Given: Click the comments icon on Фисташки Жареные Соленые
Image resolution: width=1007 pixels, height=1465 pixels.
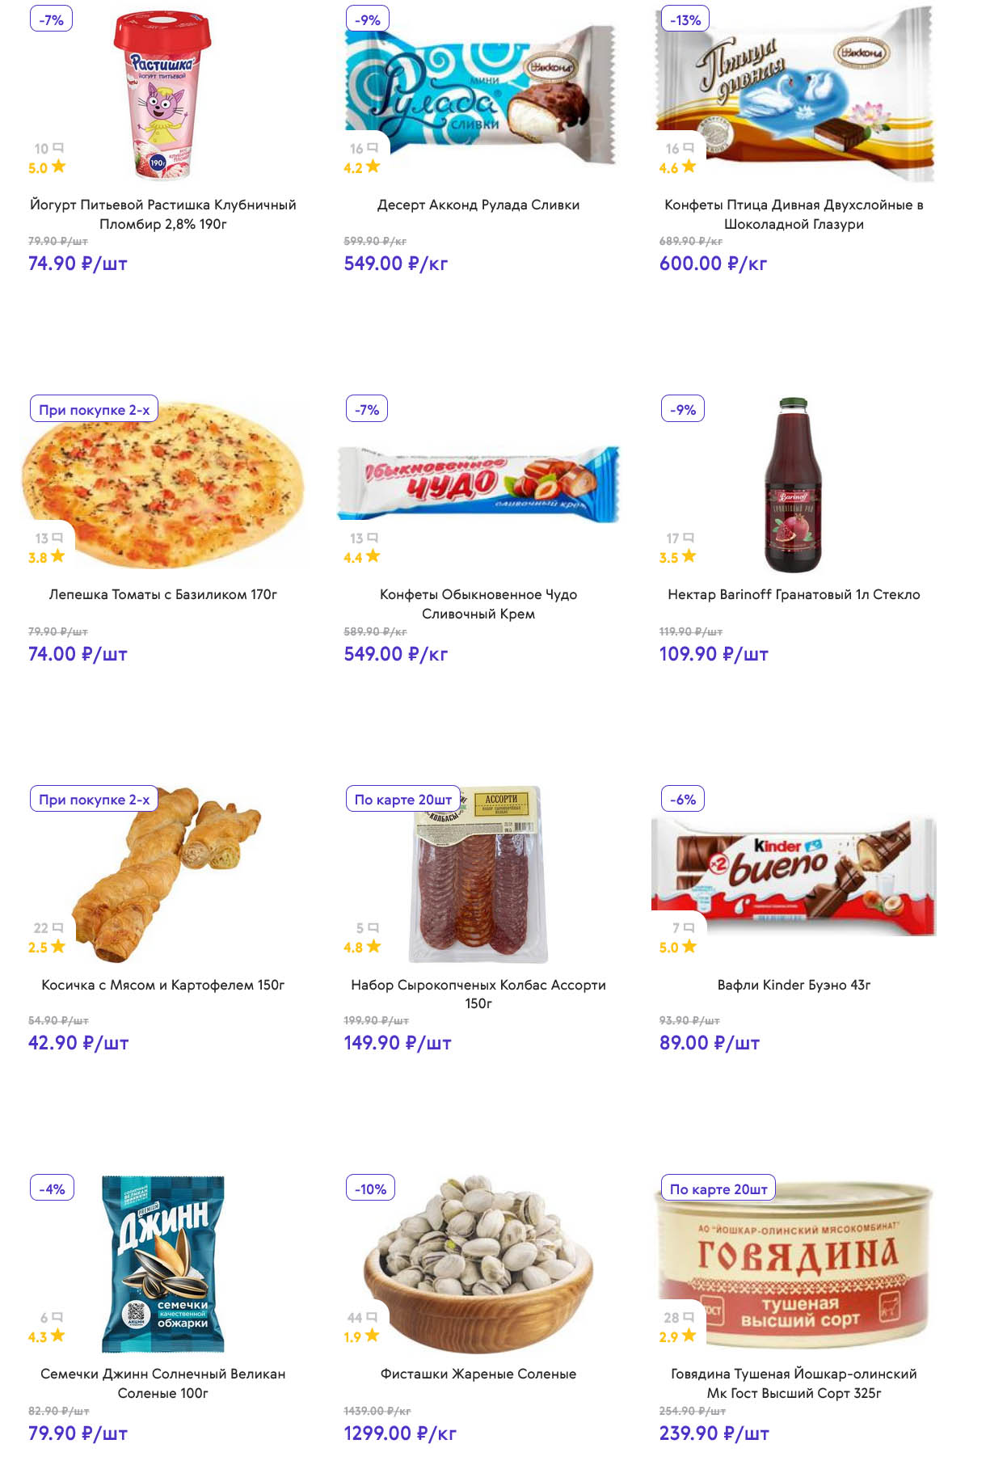Looking at the screenshot, I should click(x=373, y=1317).
